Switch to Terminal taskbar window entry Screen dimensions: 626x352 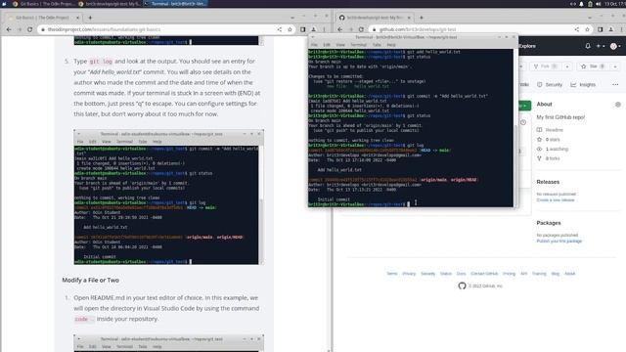tap(175, 4)
